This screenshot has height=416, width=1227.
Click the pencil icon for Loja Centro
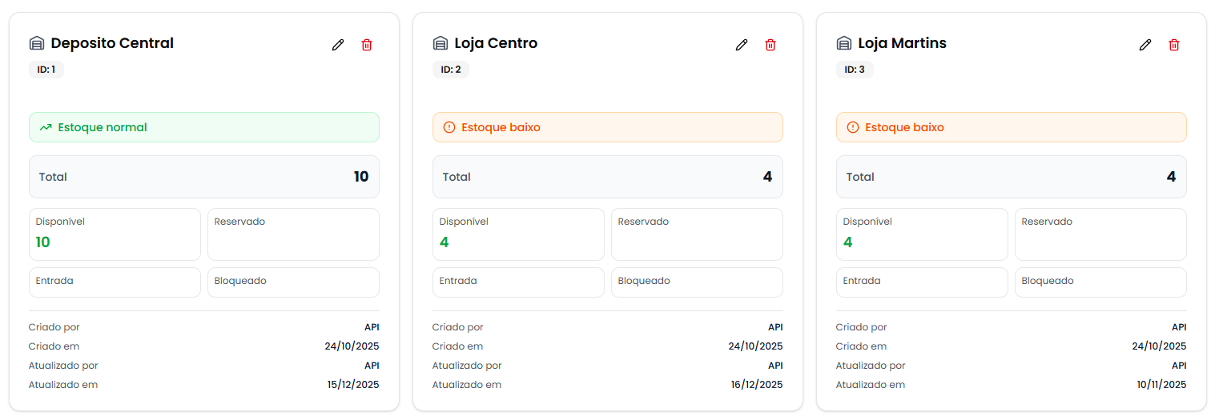click(x=742, y=45)
